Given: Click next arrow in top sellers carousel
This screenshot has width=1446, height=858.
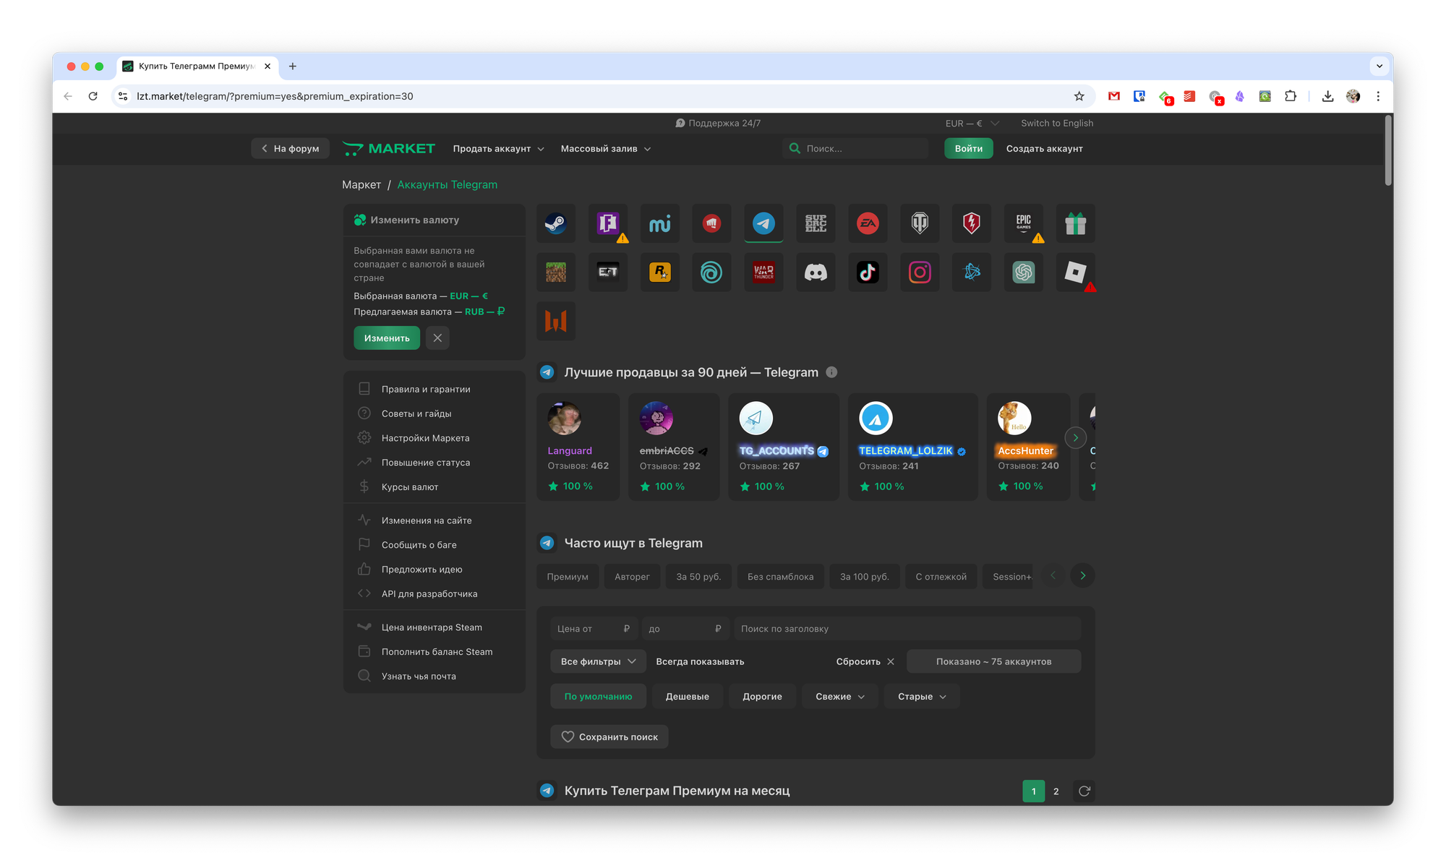Looking at the screenshot, I should point(1075,437).
